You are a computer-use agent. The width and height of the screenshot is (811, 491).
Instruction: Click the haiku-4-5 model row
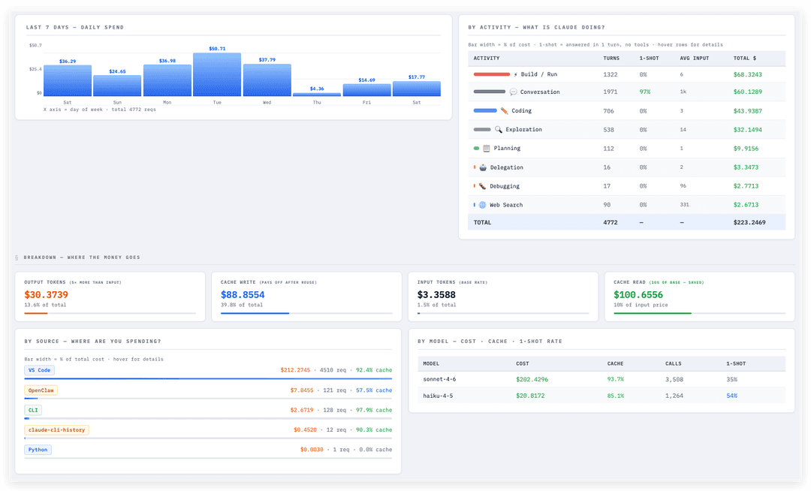point(601,396)
